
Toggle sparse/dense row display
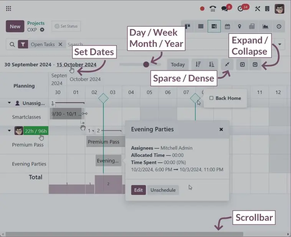tap(227, 64)
